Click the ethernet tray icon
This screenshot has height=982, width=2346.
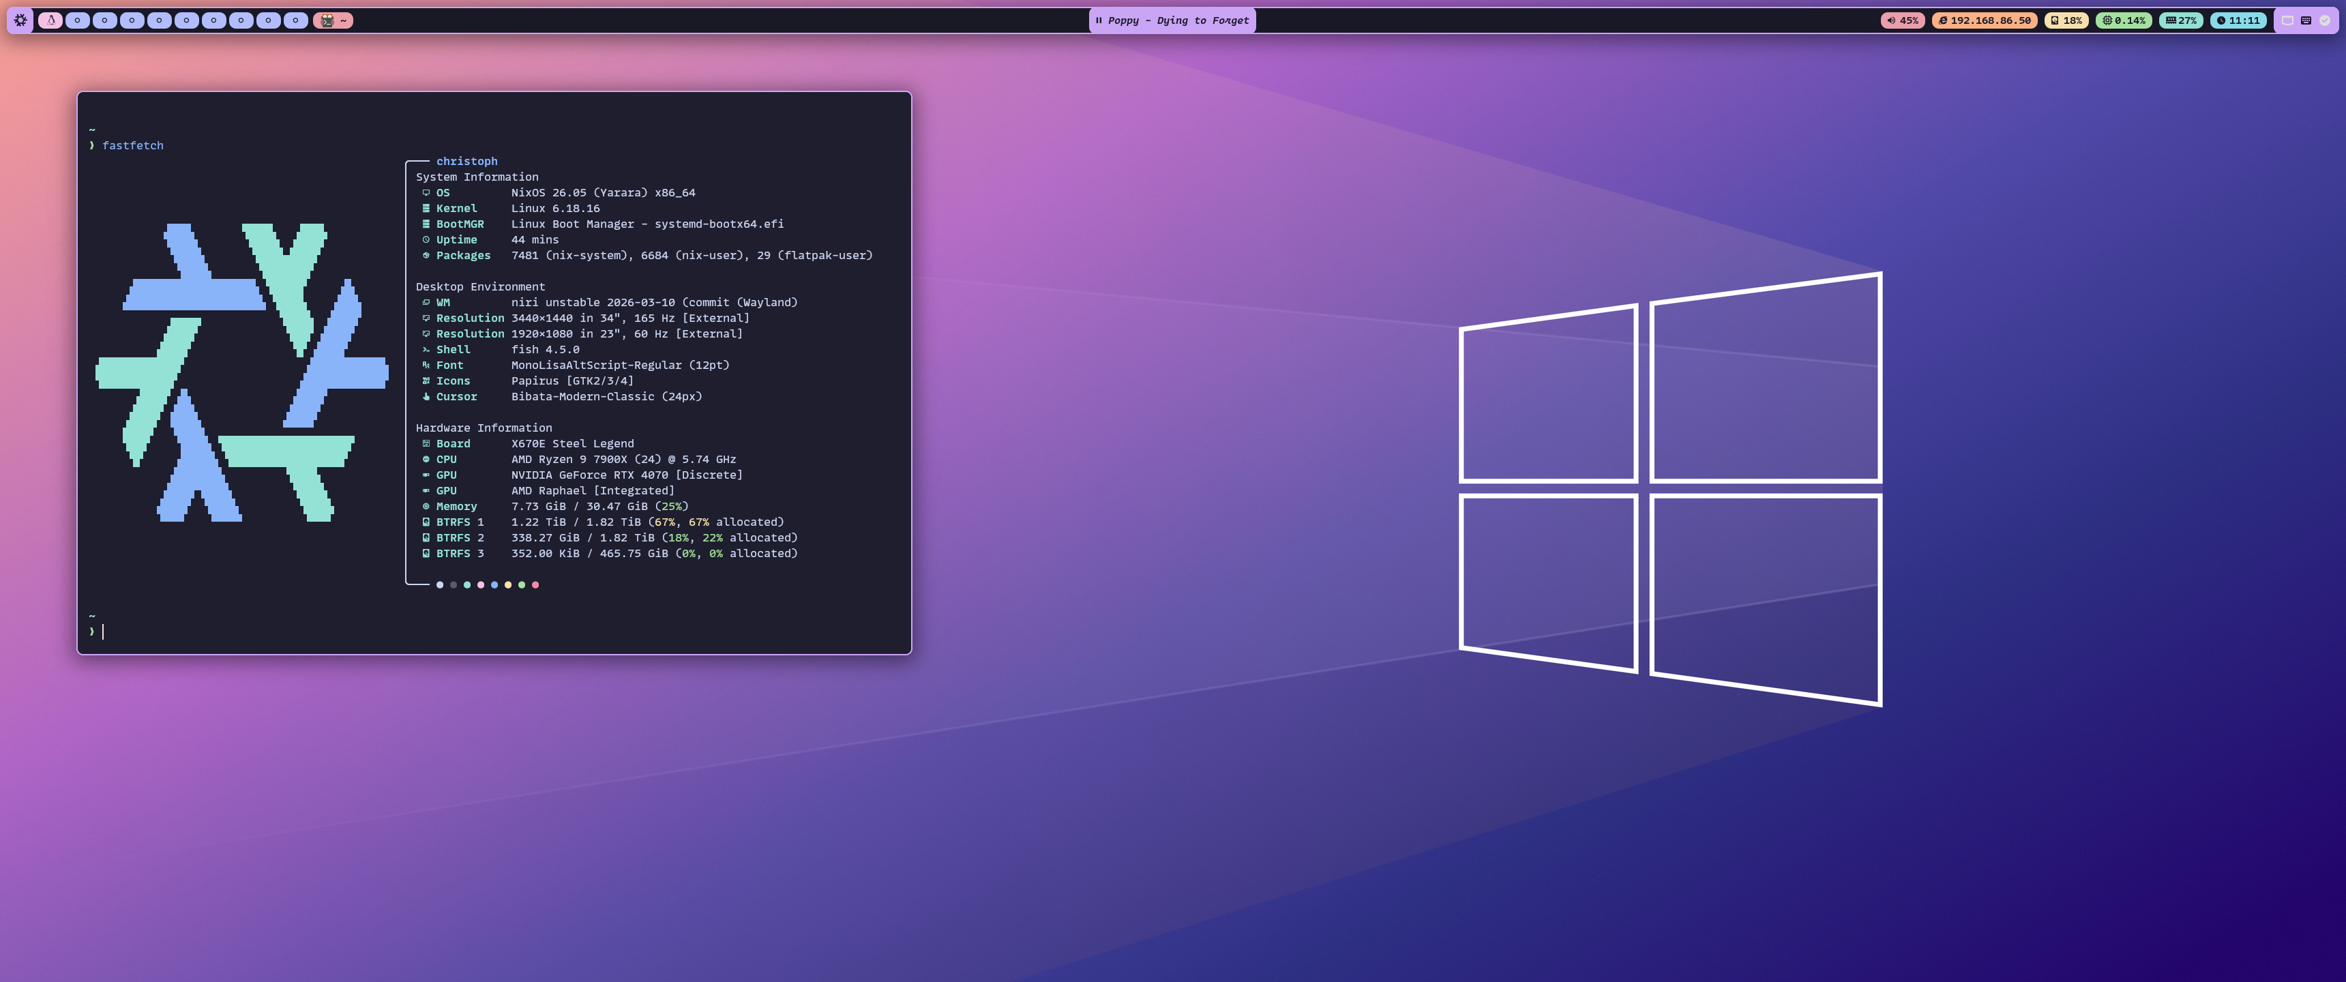pos(2288,20)
